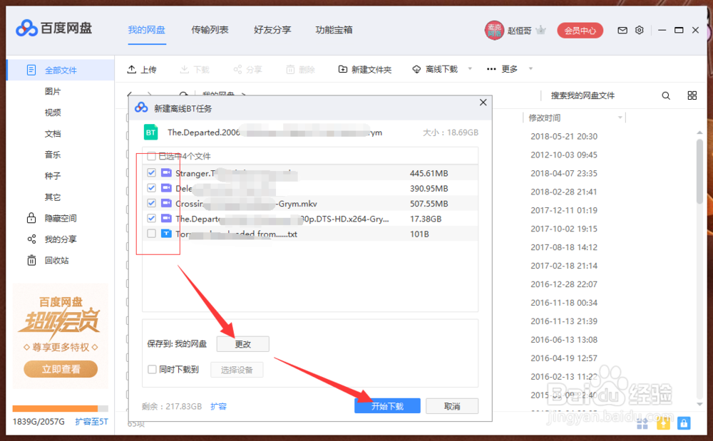Click the search magnifier icon
The image size is (713, 441).
666,95
